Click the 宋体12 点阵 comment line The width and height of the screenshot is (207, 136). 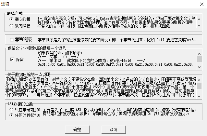(91, 61)
